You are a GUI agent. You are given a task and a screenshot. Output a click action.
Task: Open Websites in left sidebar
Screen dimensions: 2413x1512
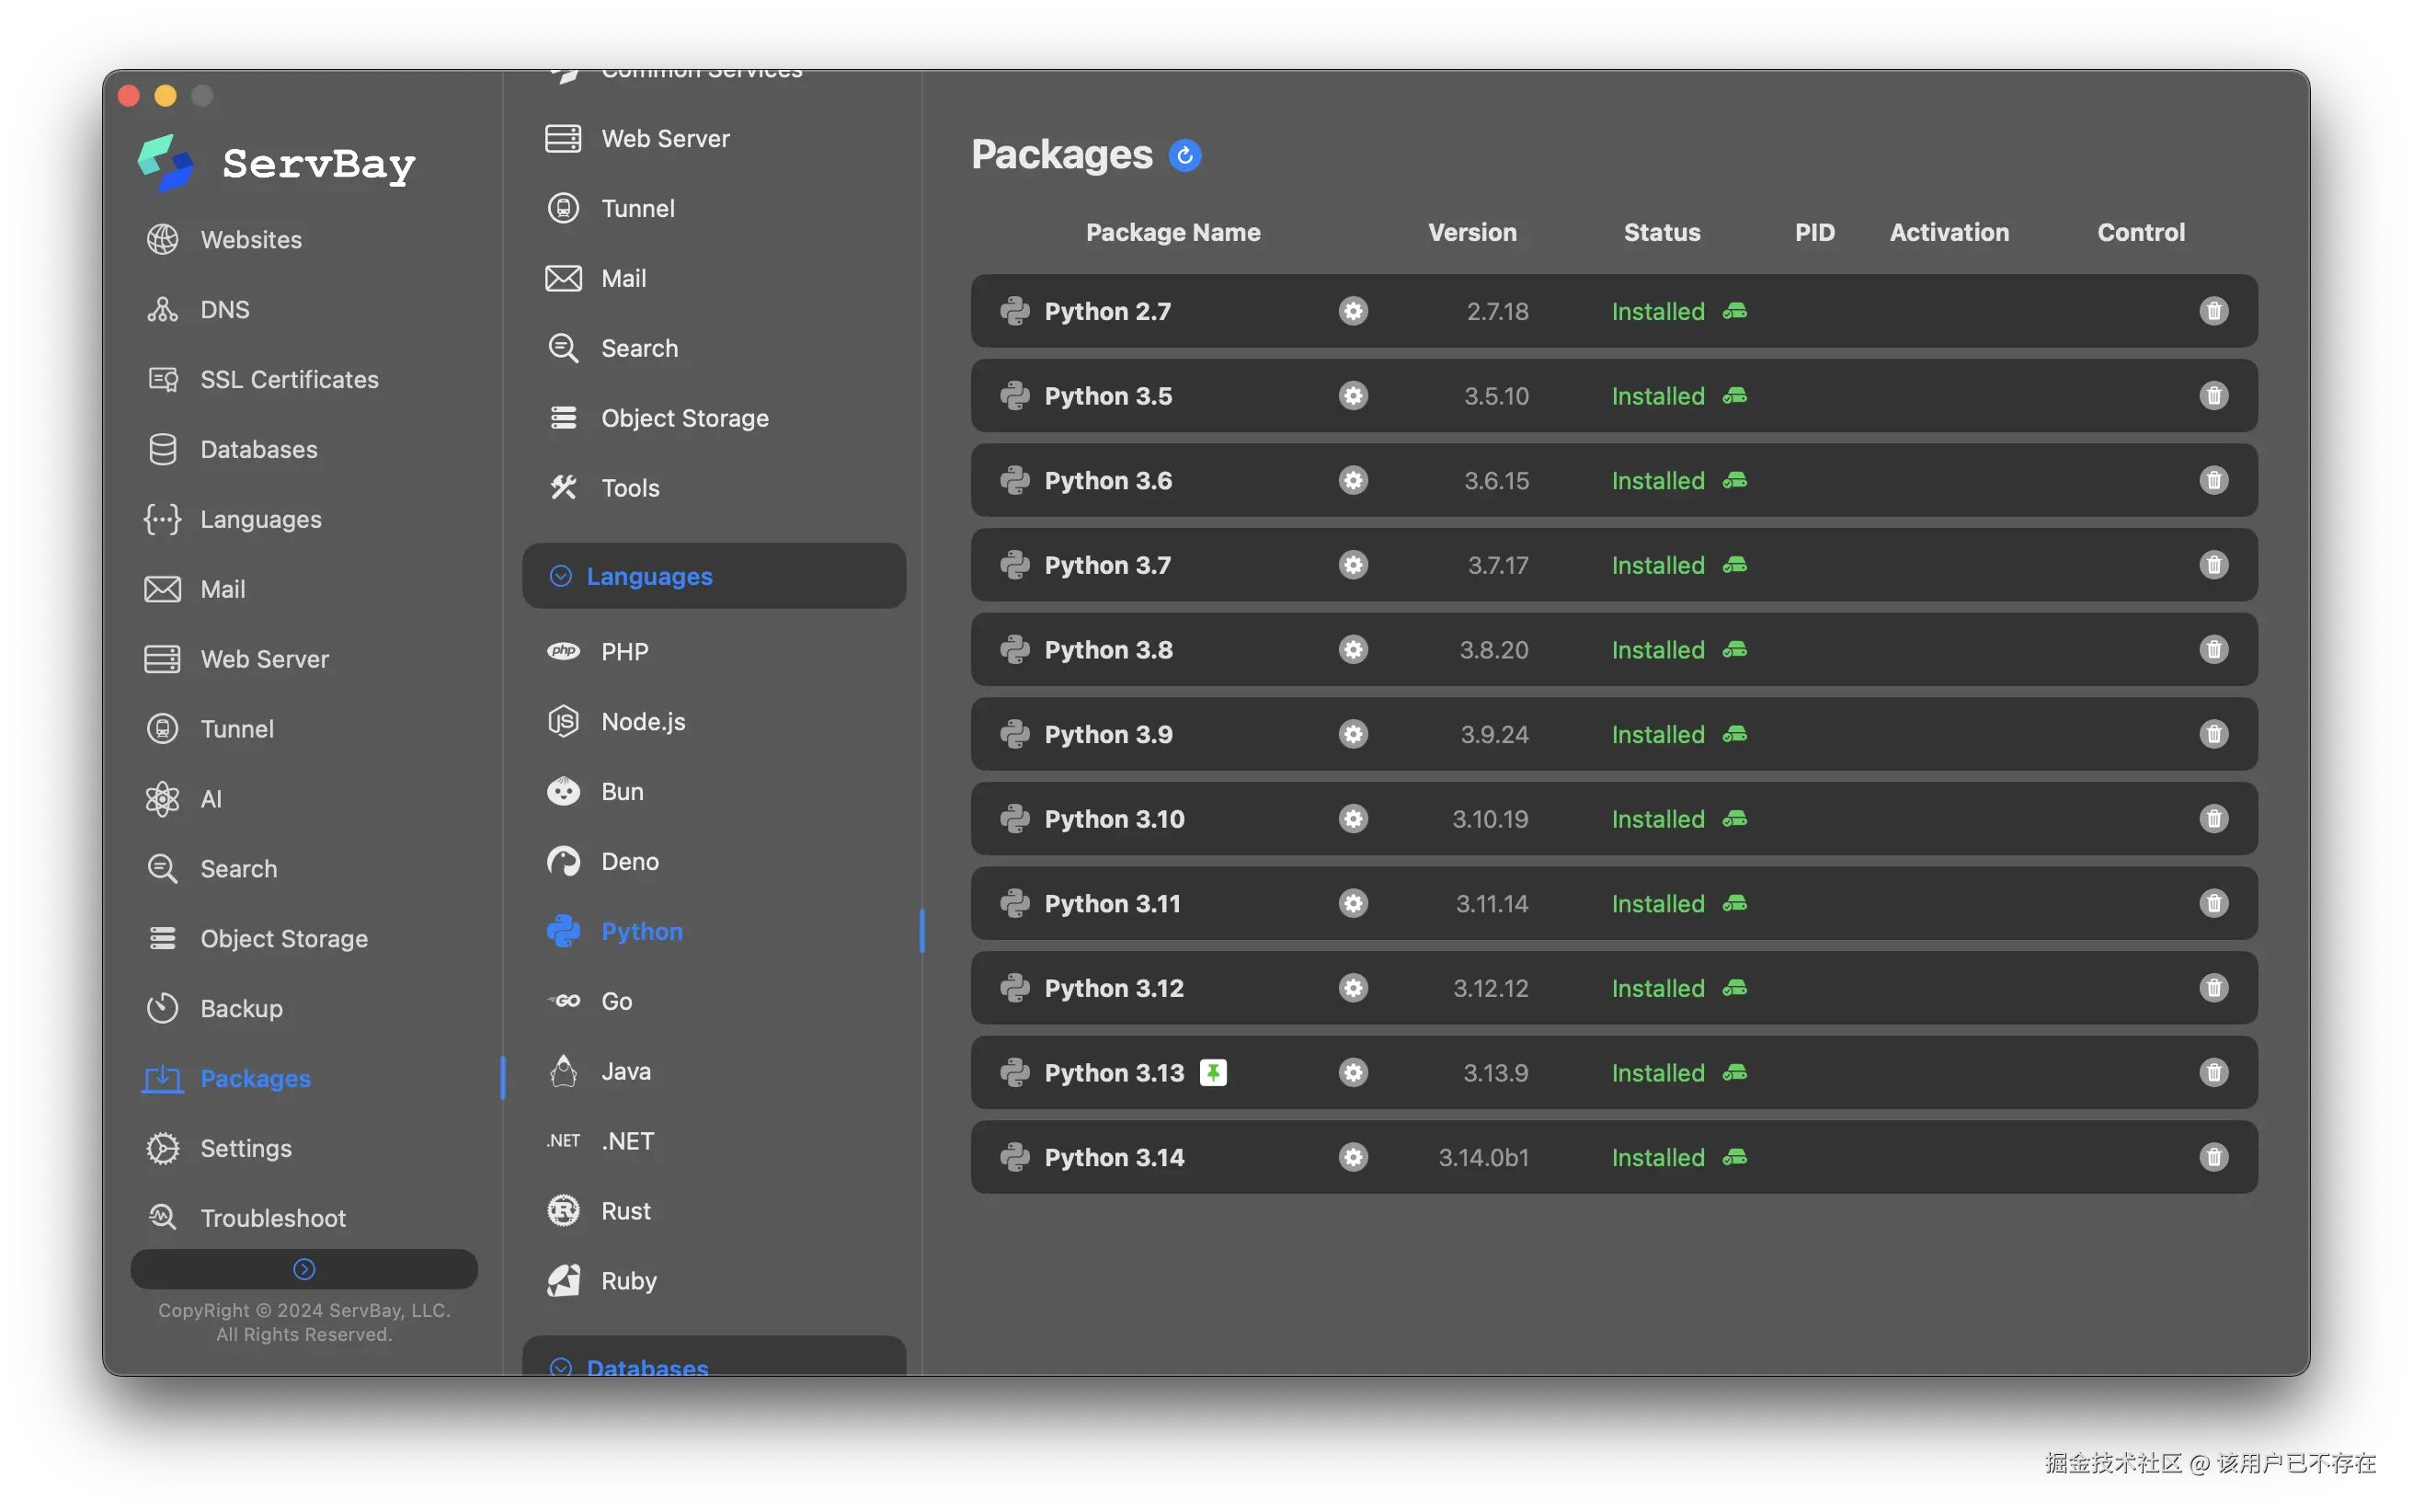(250, 240)
